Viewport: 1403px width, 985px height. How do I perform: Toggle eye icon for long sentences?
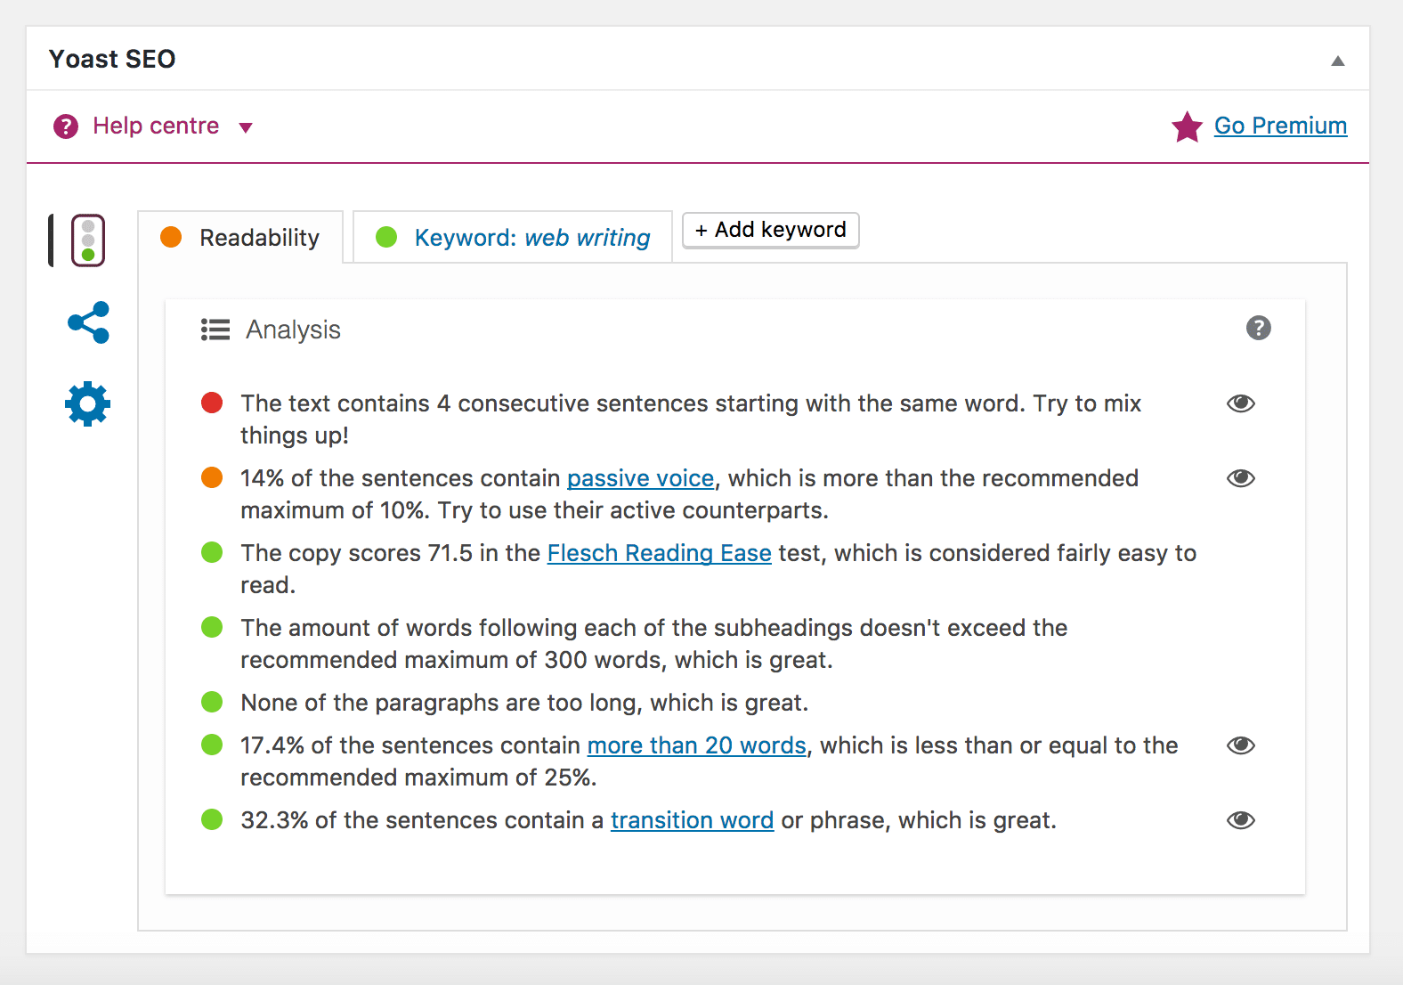1240,745
